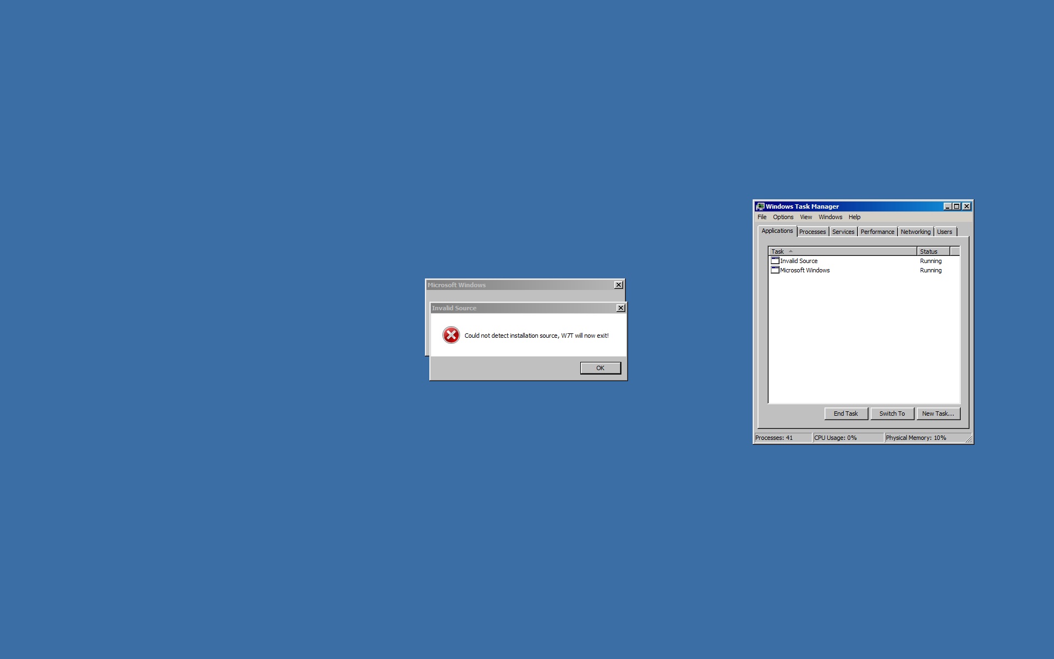The image size is (1054, 659).
Task: Close the Invalid Source dialog
Action: point(621,308)
